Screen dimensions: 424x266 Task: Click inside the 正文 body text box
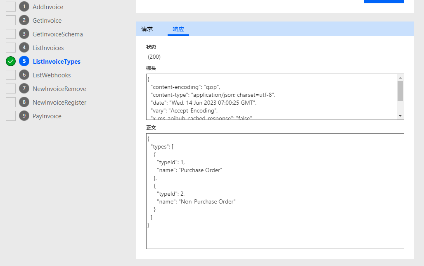(x=275, y=191)
